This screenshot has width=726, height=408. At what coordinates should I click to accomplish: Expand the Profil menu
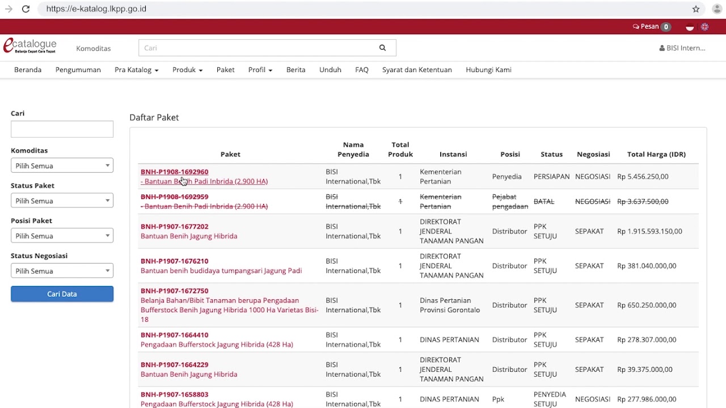(x=260, y=70)
